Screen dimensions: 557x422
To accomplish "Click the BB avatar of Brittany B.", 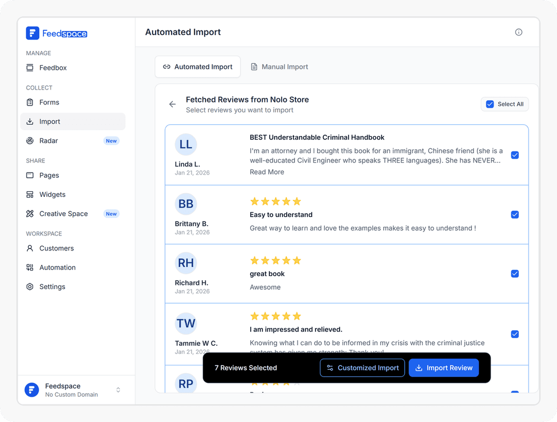I will [186, 204].
